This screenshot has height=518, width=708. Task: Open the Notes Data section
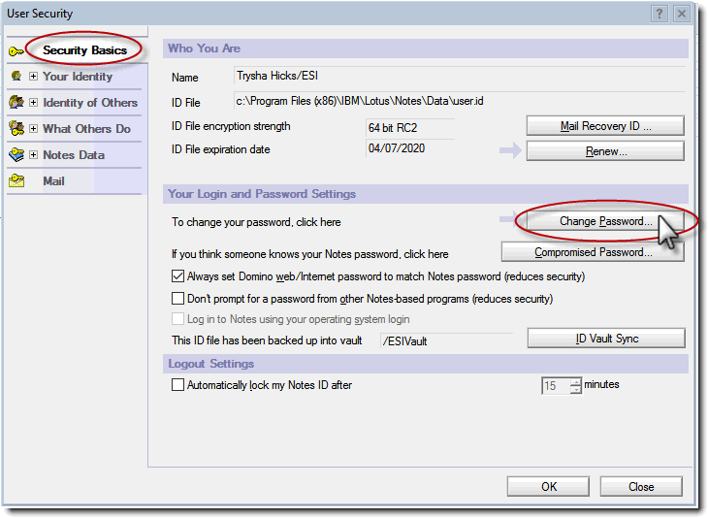tap(74, 155)
